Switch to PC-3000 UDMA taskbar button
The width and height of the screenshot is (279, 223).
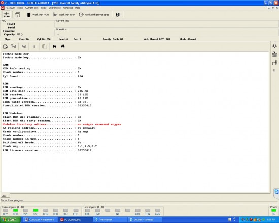coord(75,220)
